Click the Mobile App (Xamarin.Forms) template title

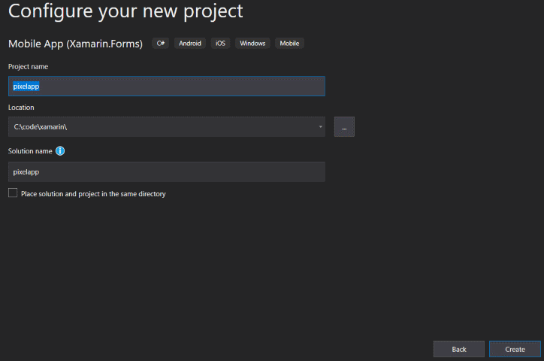75,44
